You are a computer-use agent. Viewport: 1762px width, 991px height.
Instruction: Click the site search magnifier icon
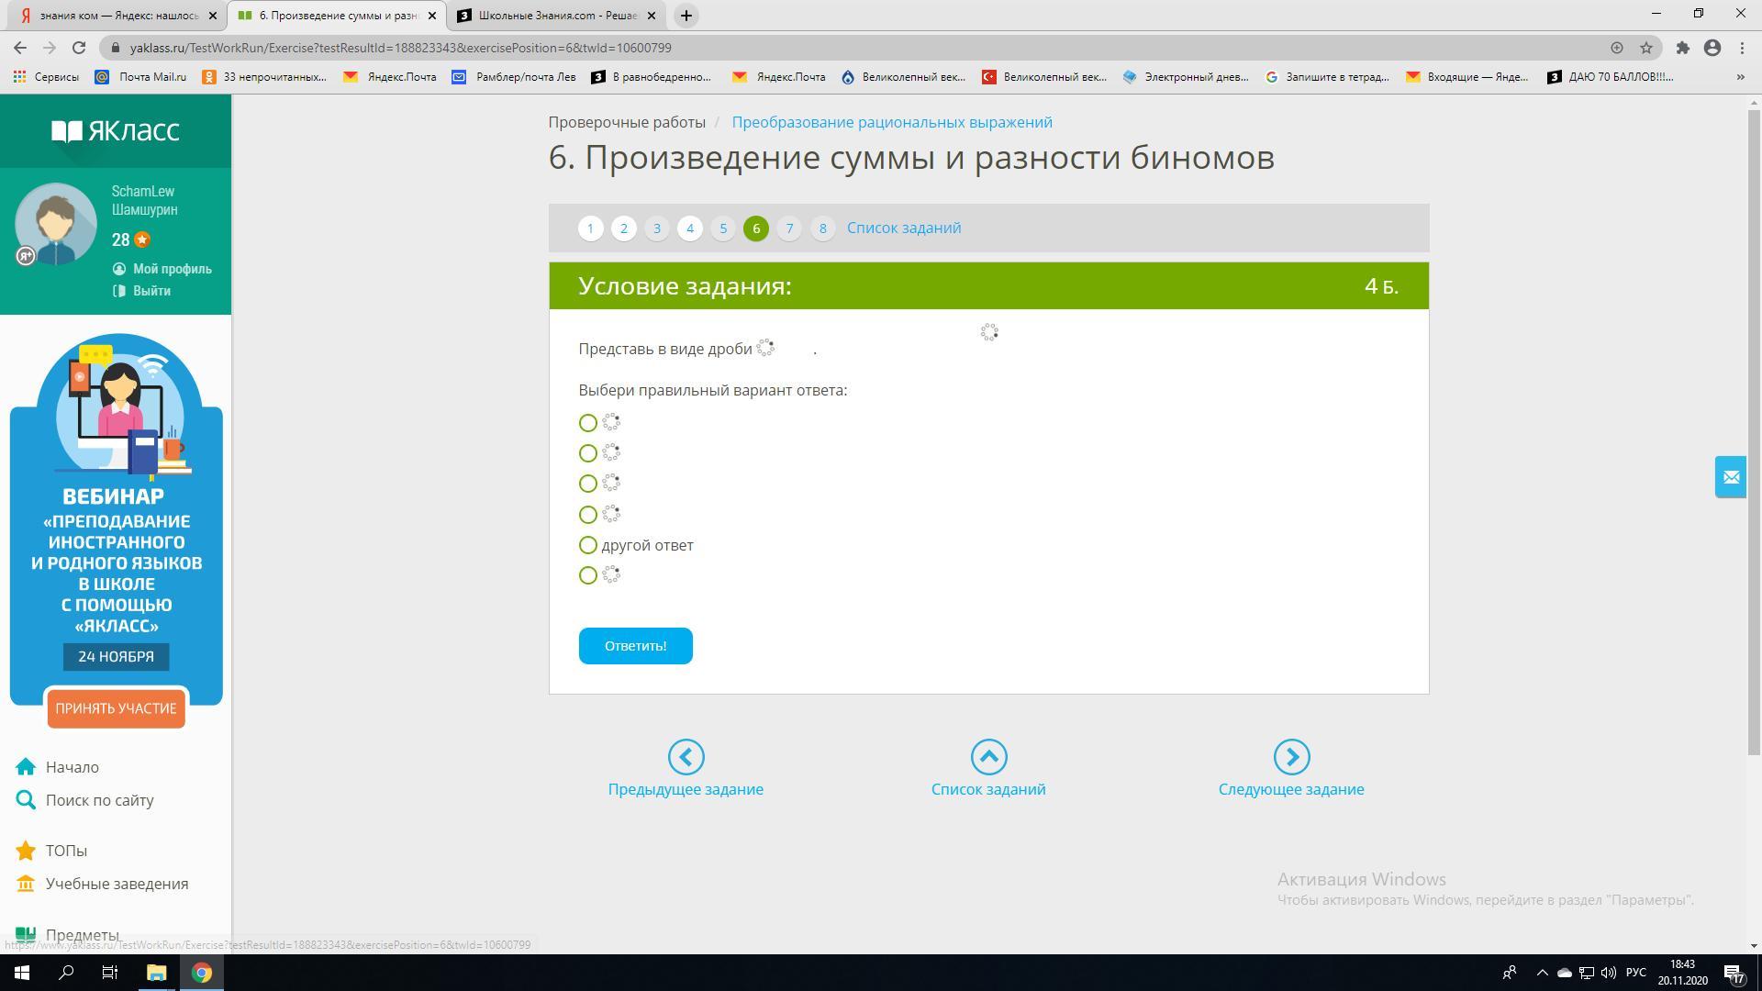click(26, 800)
